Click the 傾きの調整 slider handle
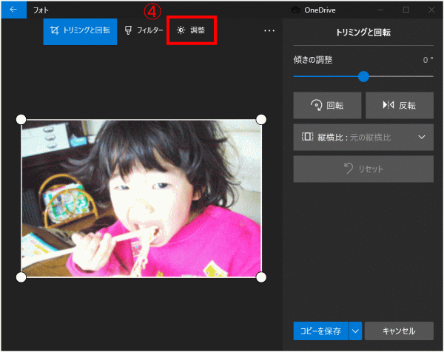The width and height of the screenshot is (444, 352). point(363,76)
